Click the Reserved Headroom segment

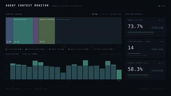pyautogui.click(x=88, y=31)
